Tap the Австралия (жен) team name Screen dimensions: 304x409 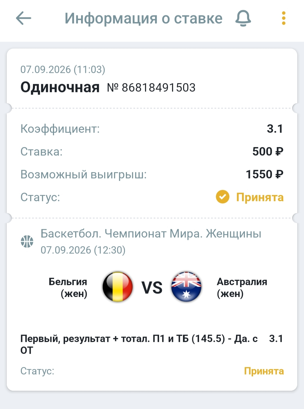(242, 288)
